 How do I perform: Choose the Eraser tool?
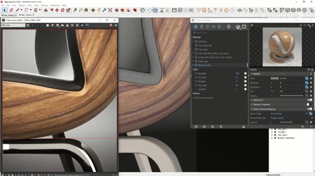(11, 10)
